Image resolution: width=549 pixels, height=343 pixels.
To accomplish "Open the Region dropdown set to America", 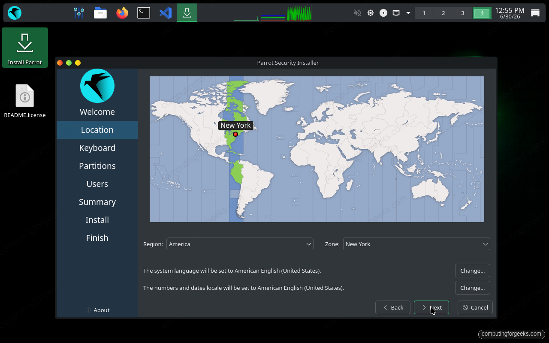I will pyautogui.click(x=240, y=244).
